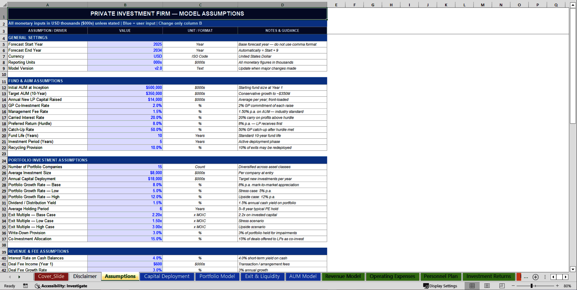Add a new worksheet with the plus icon
Viewport: 577px width, 290px height.
pyautogui.click(x=535, y=277)
